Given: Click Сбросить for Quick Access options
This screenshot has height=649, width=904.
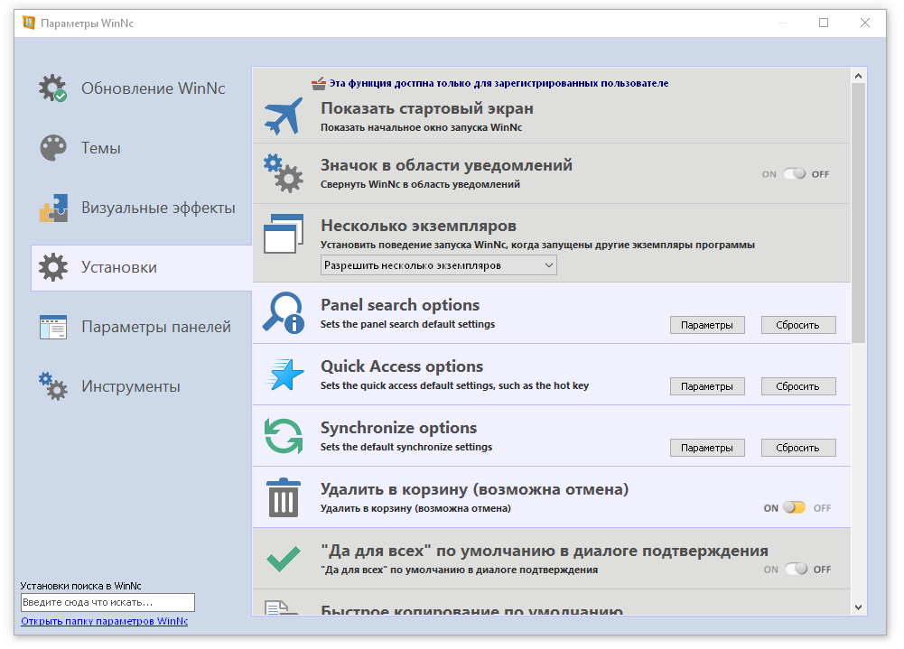Looking at the screenshot, I should click(x=798, y=386).
